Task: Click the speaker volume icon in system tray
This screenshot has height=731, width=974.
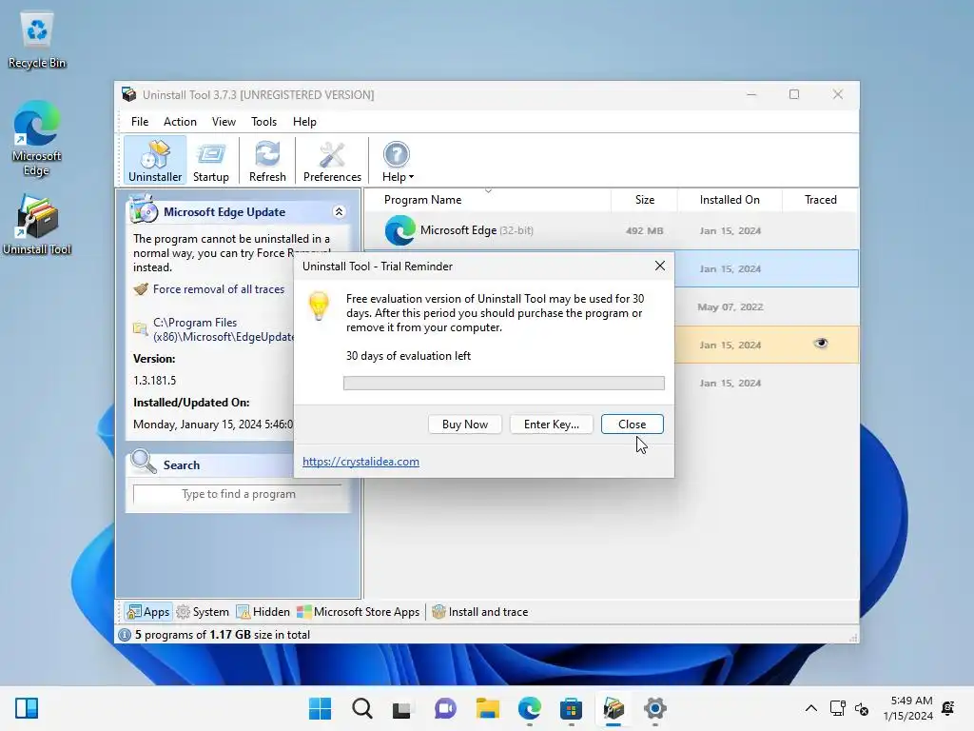Action: pos(862,708)
